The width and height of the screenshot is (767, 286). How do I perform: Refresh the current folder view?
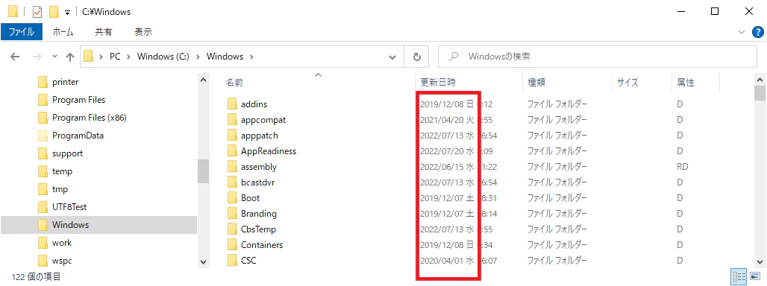point(417,57)
